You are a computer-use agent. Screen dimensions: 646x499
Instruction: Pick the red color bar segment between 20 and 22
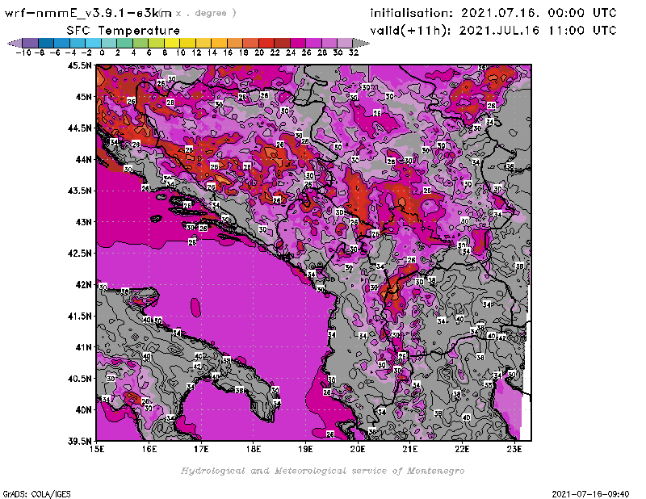coord(266,43)
